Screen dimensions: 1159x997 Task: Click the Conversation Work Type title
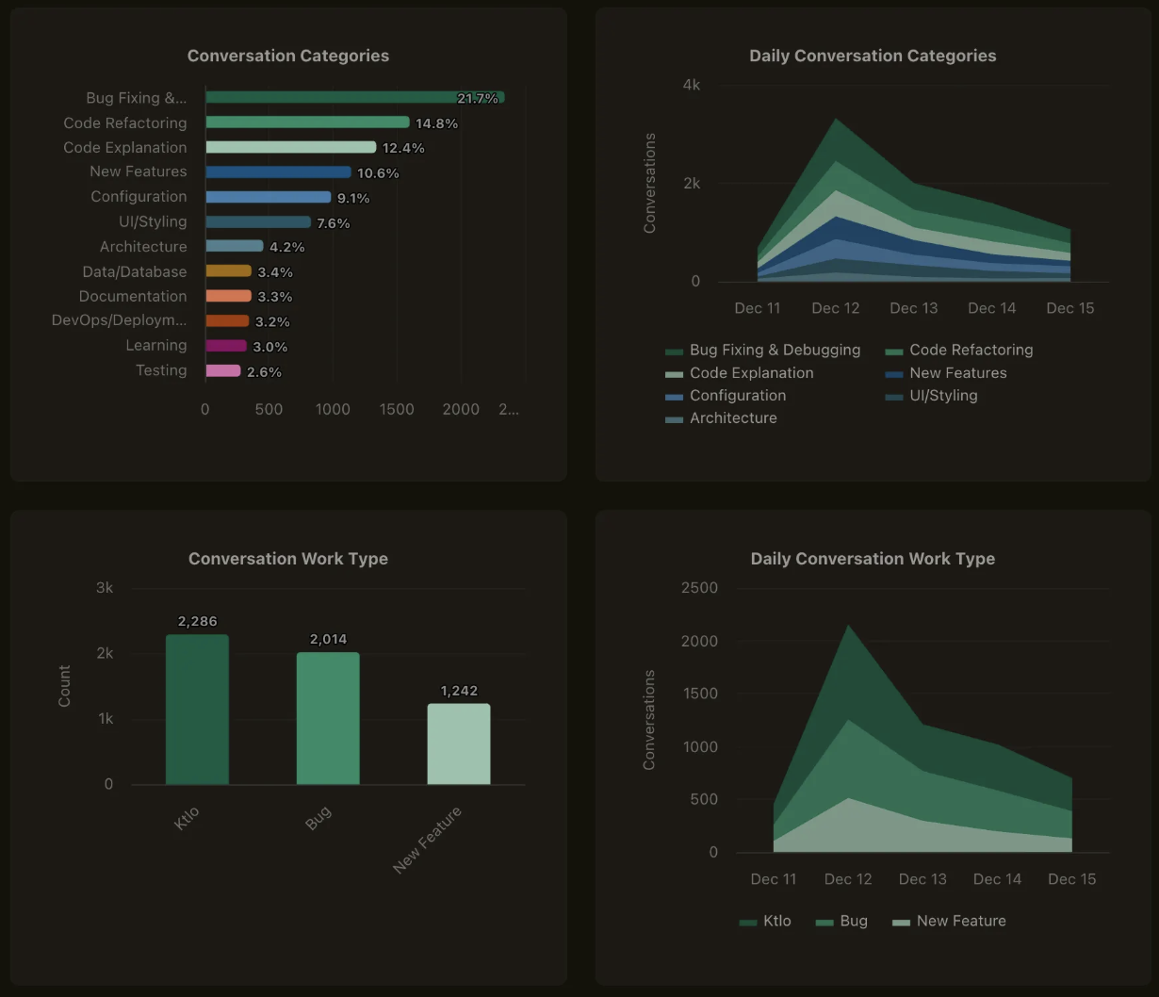pos(288,559)
